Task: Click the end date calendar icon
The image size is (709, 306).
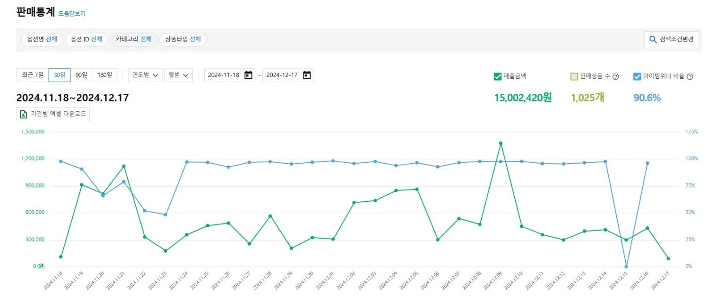Action: click(307, 75)
